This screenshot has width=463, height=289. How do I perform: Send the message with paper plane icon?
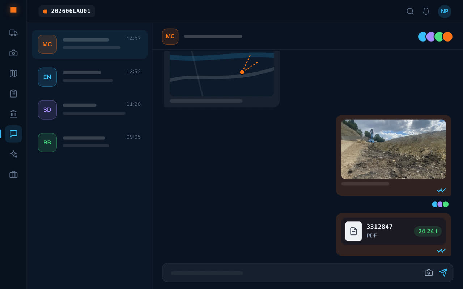443,273
